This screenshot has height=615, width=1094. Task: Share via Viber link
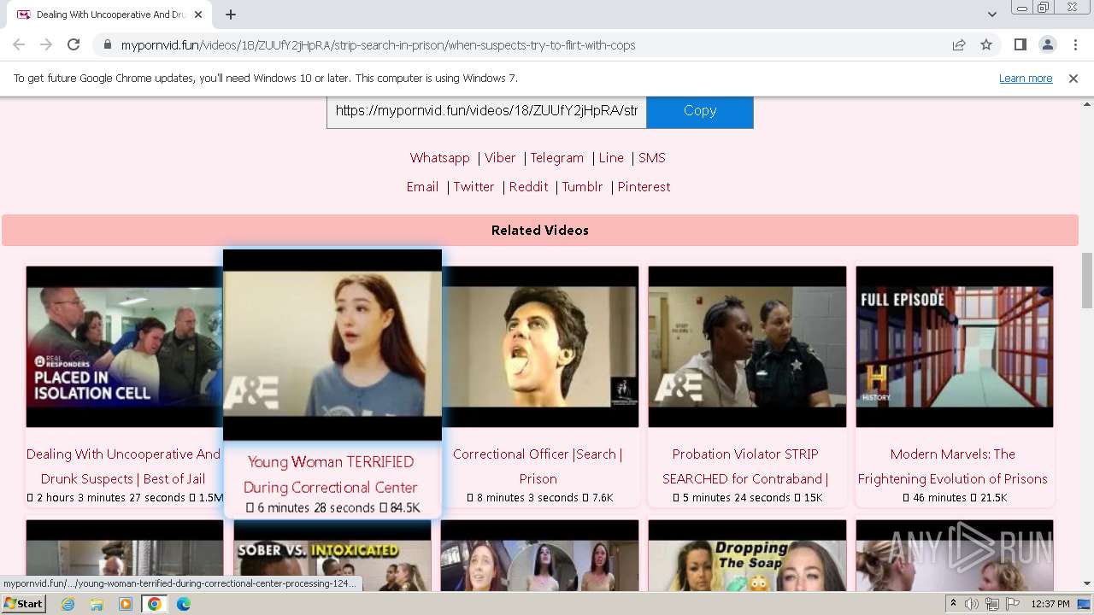click(500, 158)
